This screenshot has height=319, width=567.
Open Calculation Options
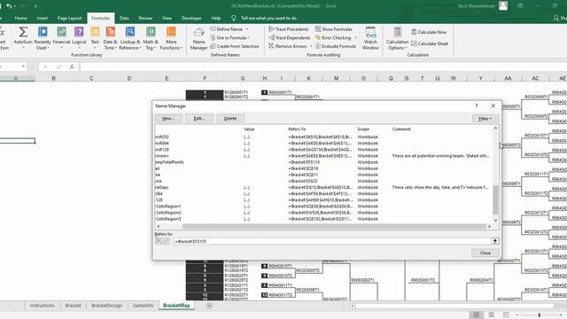pos(397,38)
